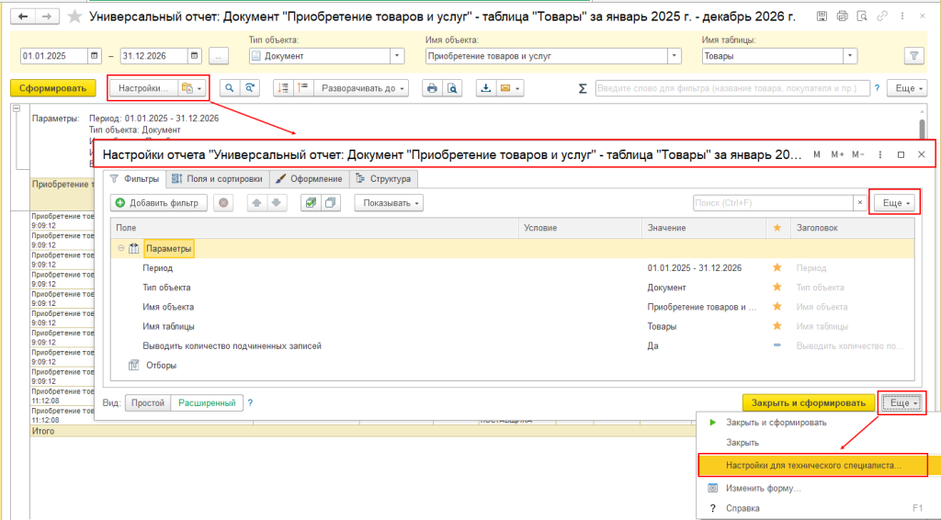Click the sum (sigma) icon
This screenshot has height=520, width=941.
point(582,88)
